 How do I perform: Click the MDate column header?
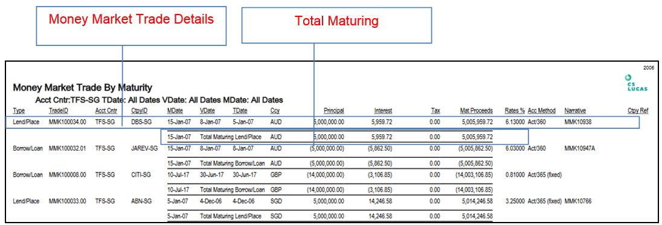pos(175,111)
